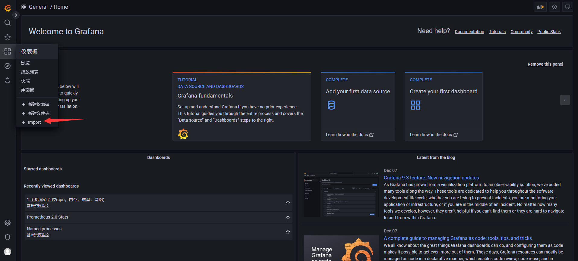The image size is (578, 261).
Task: Click the navigation updates blog thumbnail
Action: (341, 194)
